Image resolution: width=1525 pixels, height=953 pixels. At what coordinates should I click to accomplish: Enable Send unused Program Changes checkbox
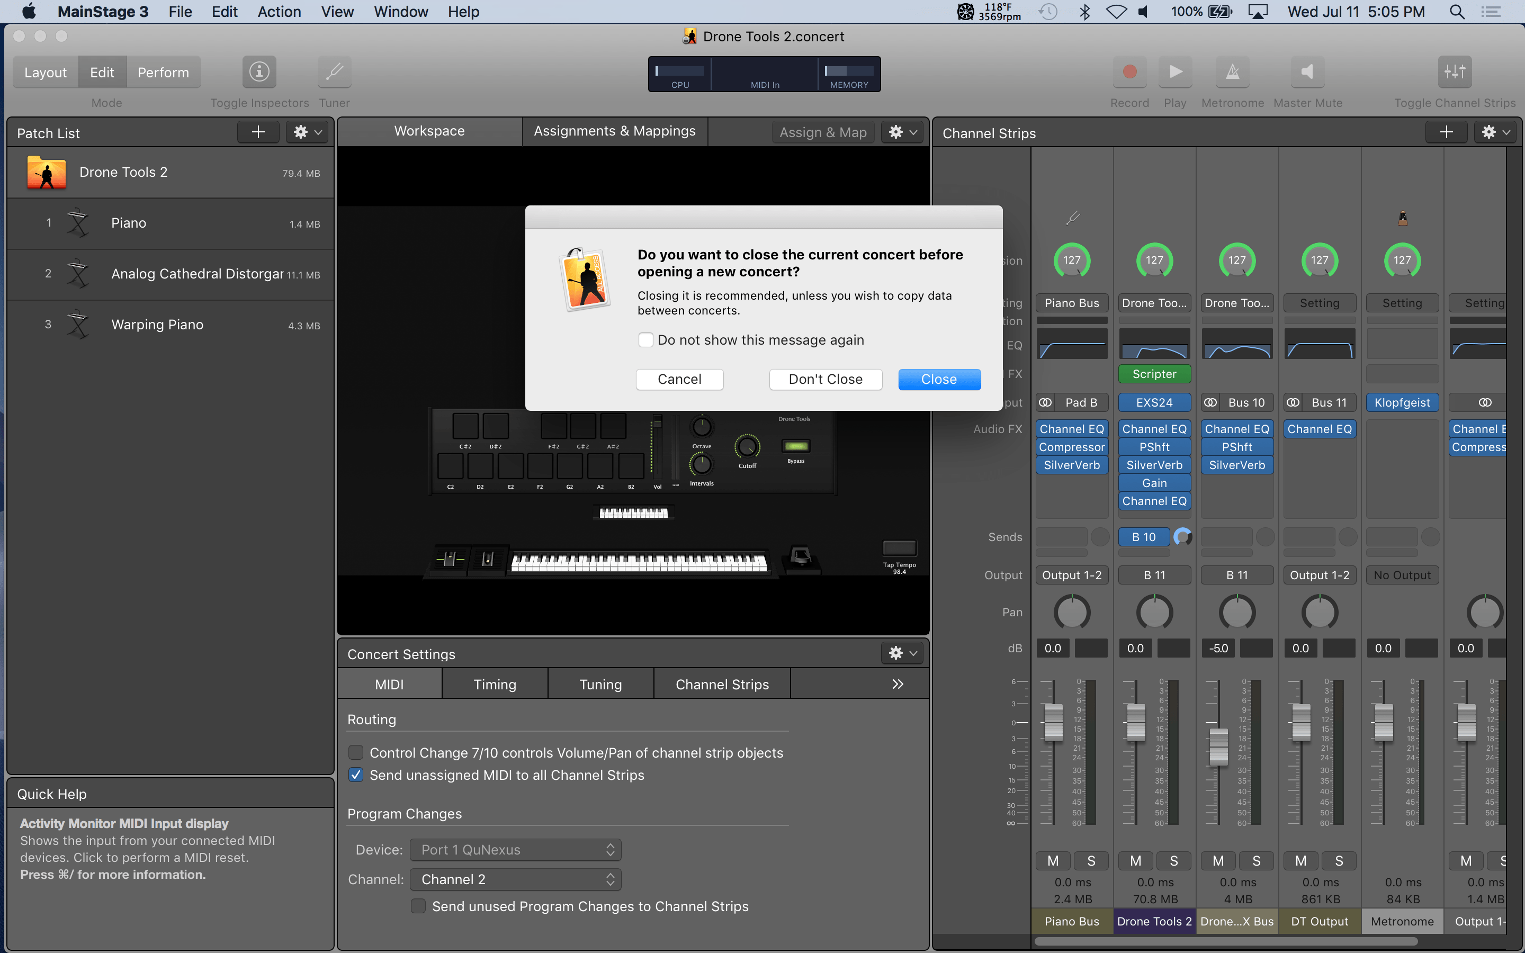click(418, 906)
